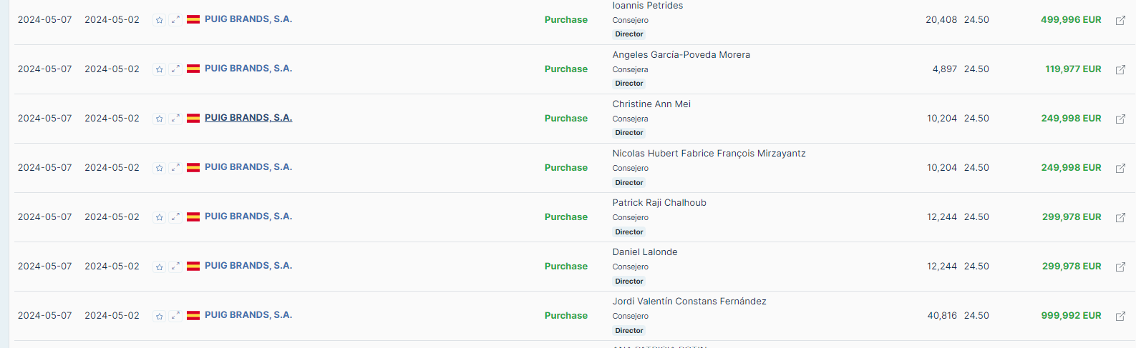Open external link icon in Daniel Lalonde row
The height and width of the screenshot is (348, 1136).
tap(1120, 267)
